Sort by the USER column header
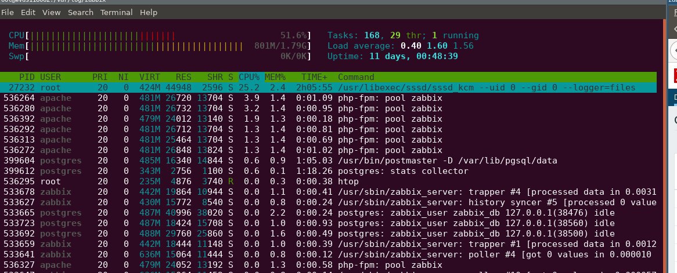The width and height of the screenshot is (677, 273). (x=51, y=77)
